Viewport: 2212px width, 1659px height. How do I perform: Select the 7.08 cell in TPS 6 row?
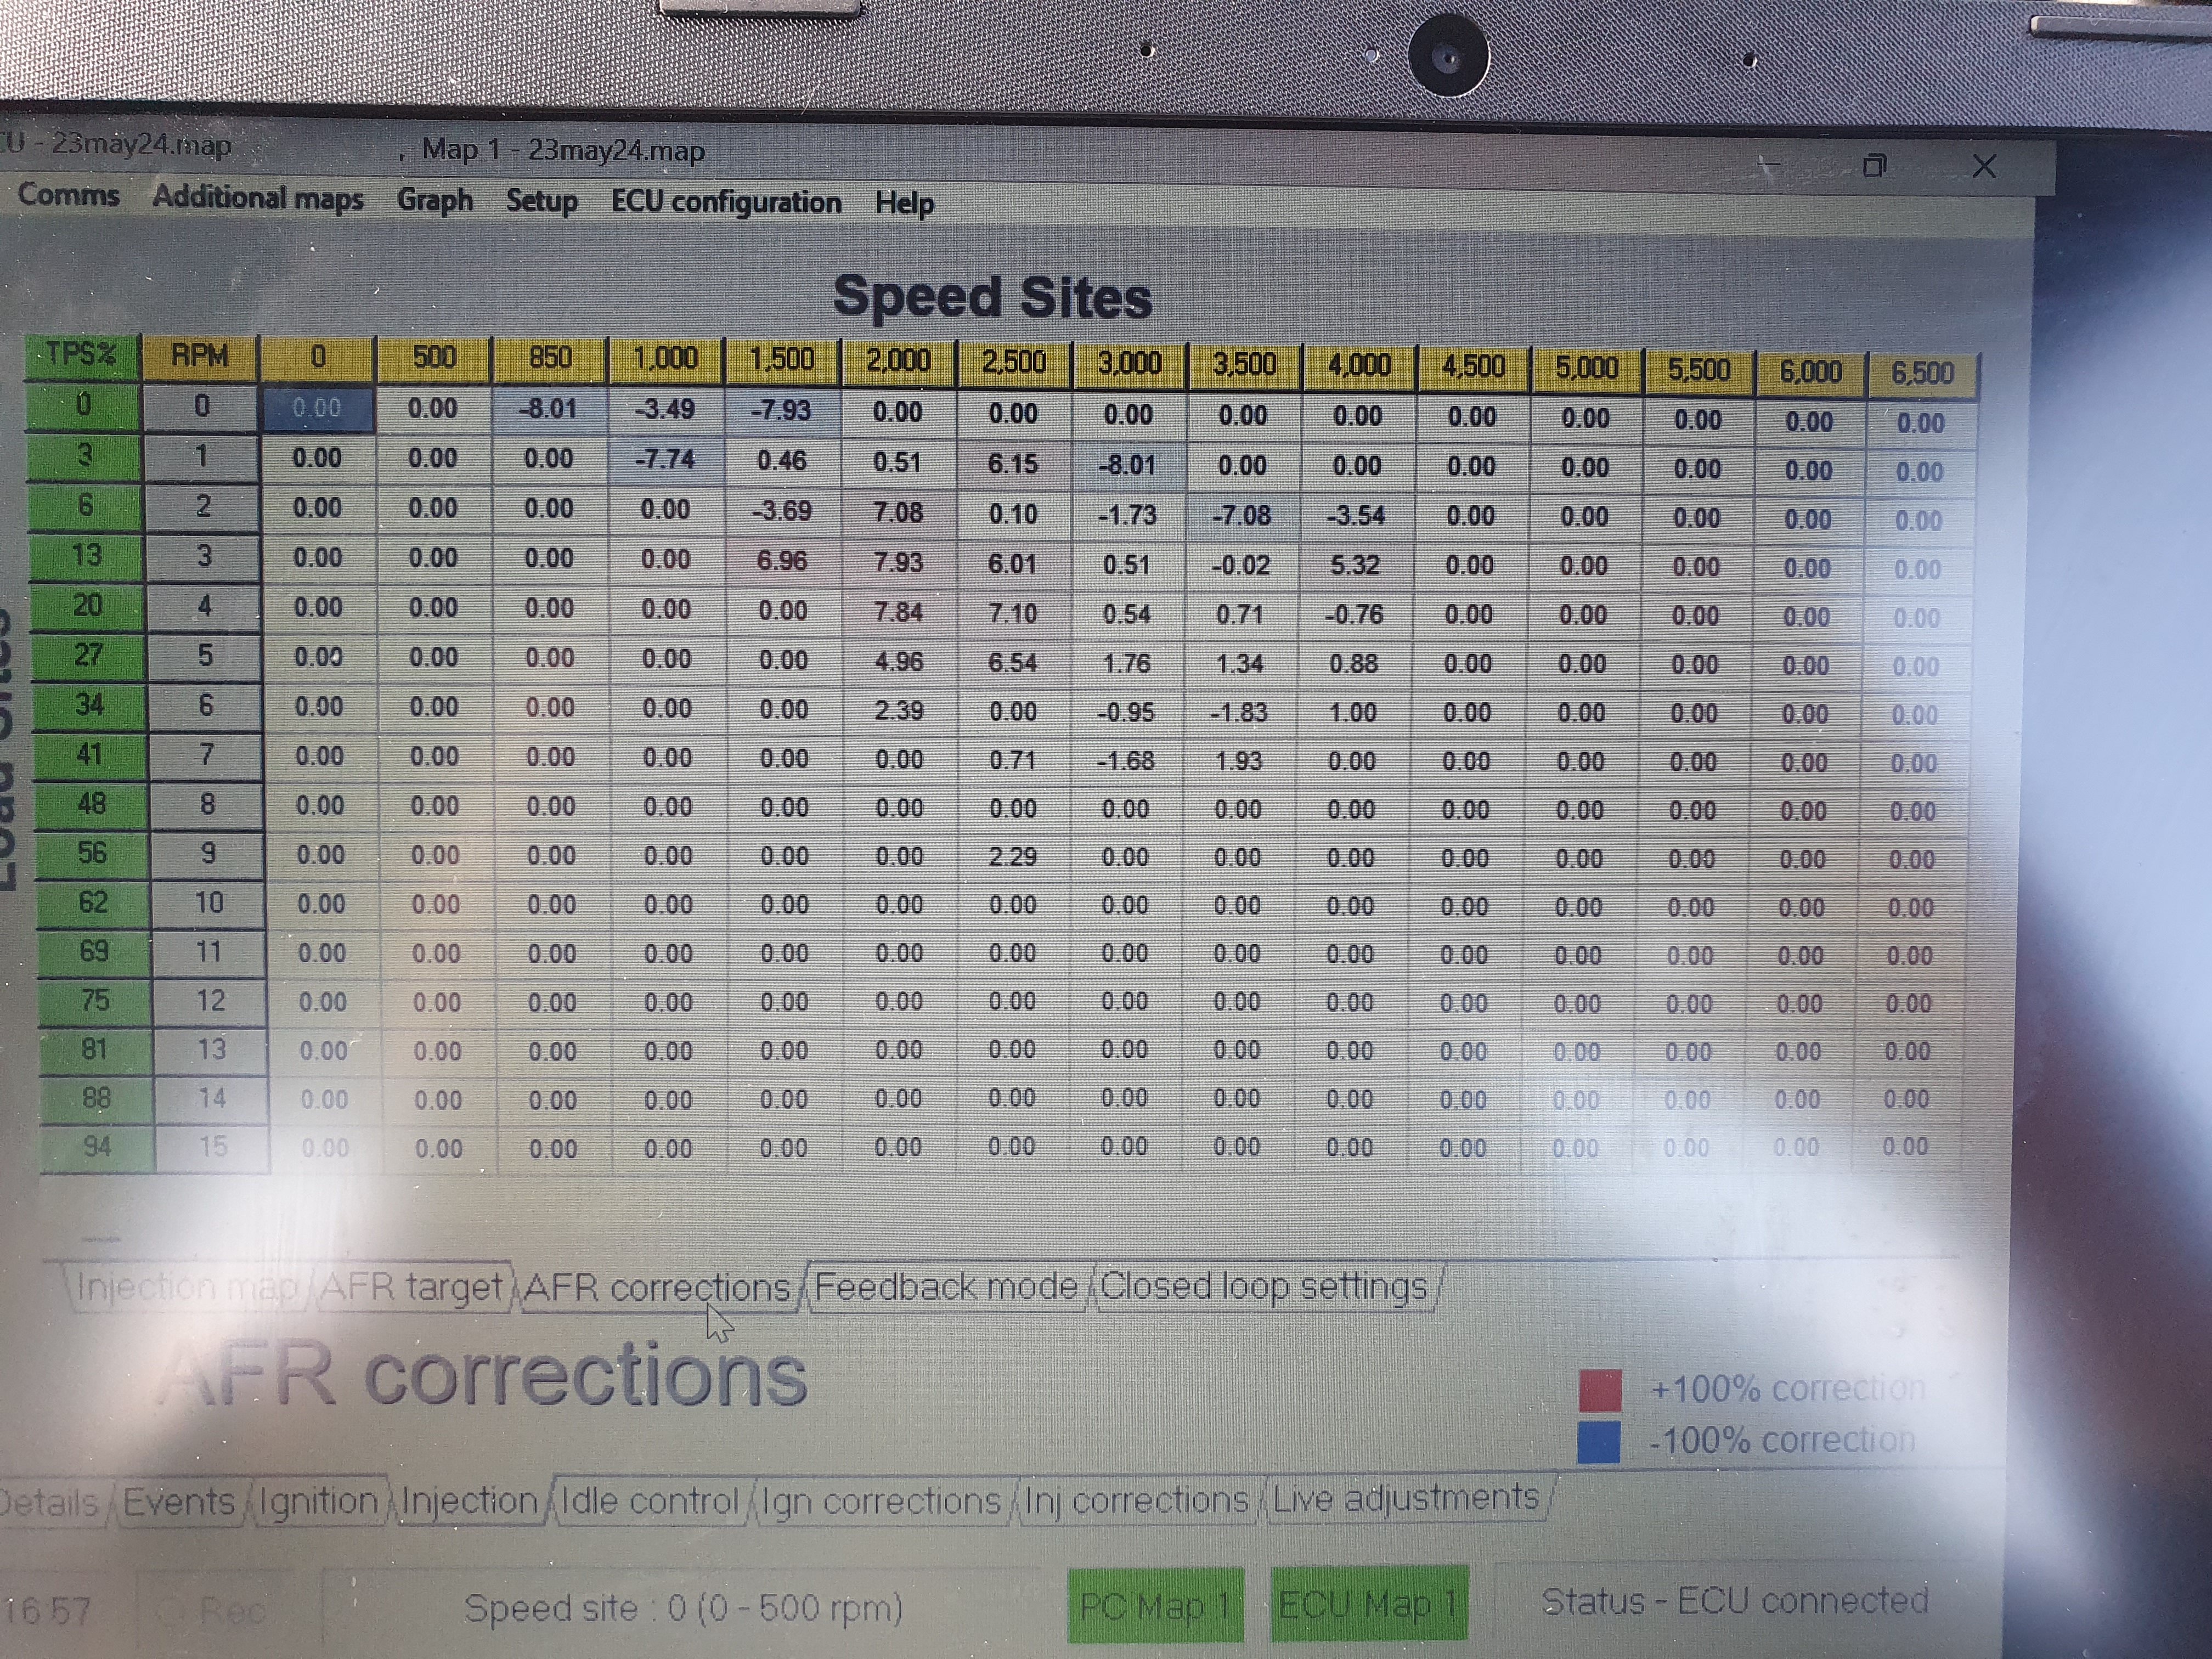[898, 512]
